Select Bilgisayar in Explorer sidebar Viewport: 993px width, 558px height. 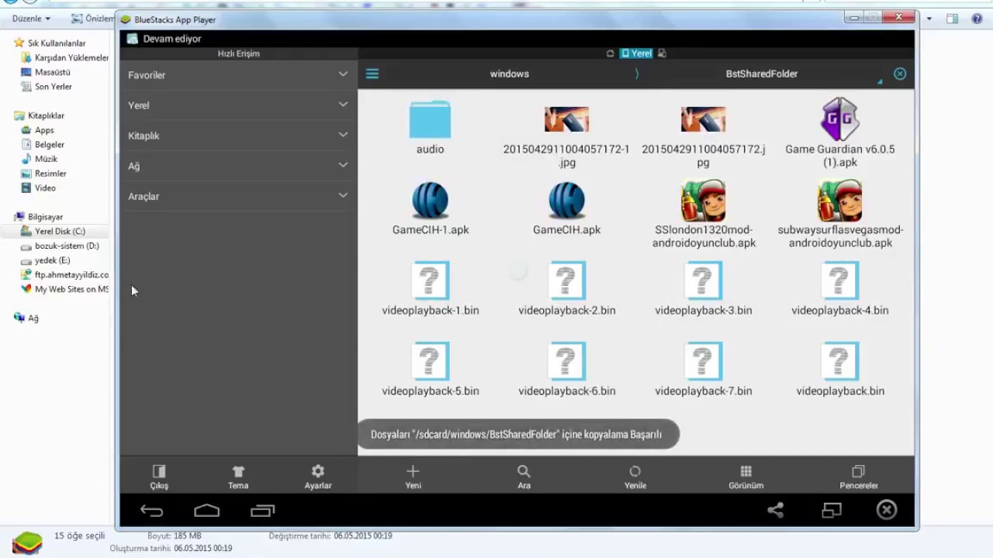pos(38,217)
